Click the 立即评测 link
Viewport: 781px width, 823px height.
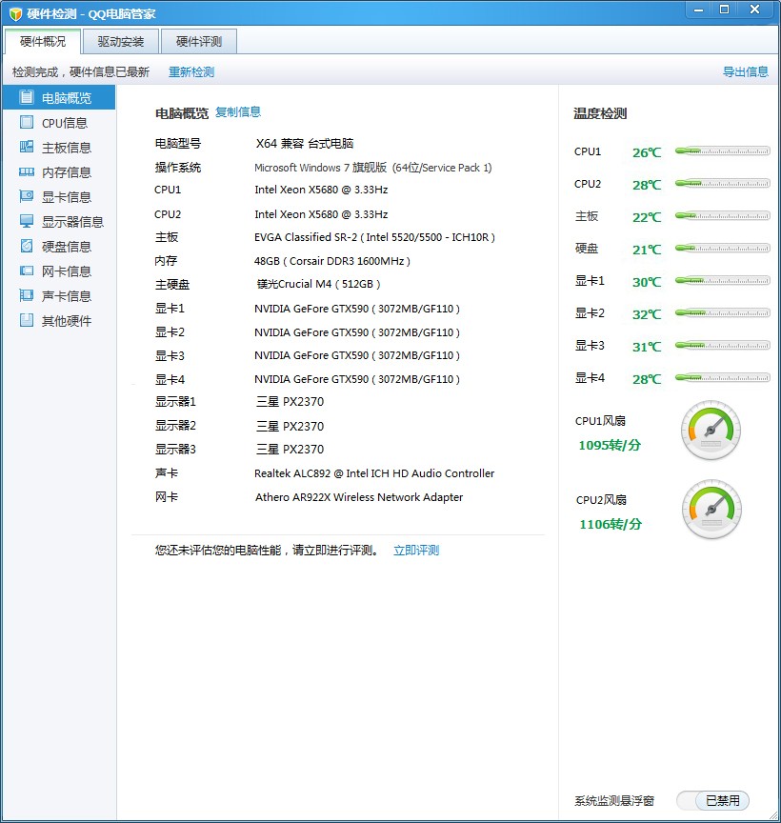[416, 550]
